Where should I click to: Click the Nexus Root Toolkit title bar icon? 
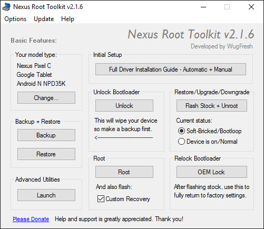(x=6, y=7)
